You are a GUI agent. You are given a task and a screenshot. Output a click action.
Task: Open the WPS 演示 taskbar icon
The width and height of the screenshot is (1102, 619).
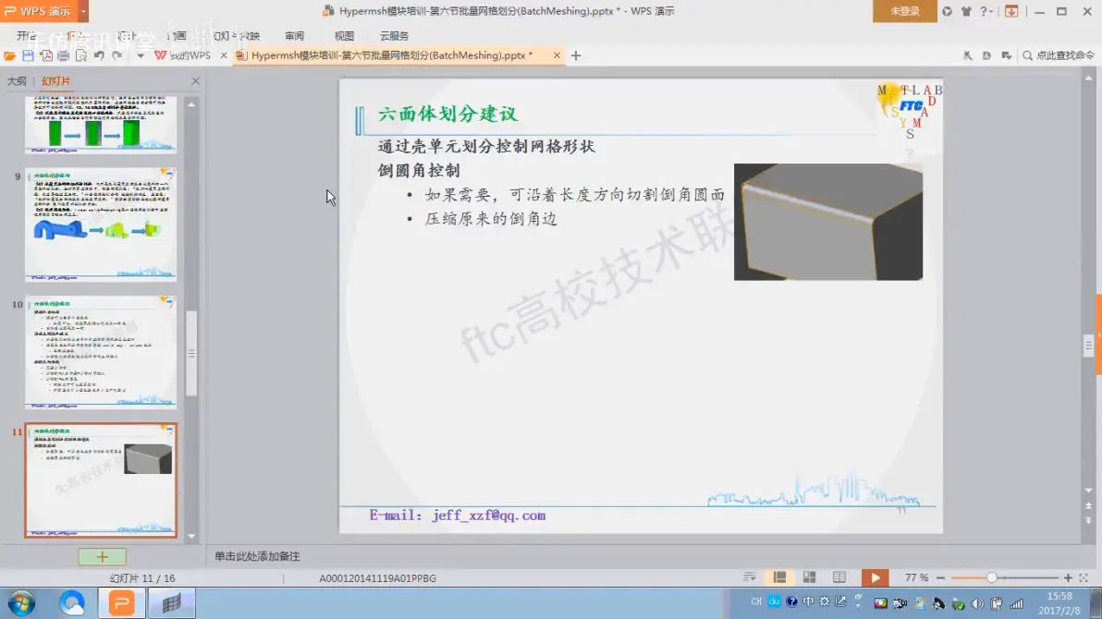click(122, 603)
